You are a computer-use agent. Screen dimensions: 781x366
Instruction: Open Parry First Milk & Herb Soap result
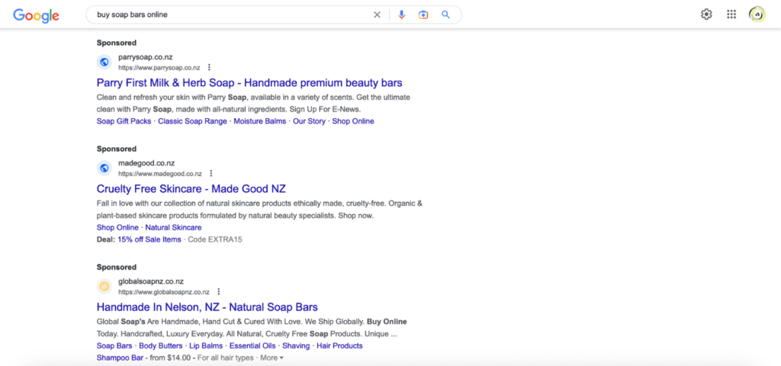pyautogui.click(x=249, y=82)
